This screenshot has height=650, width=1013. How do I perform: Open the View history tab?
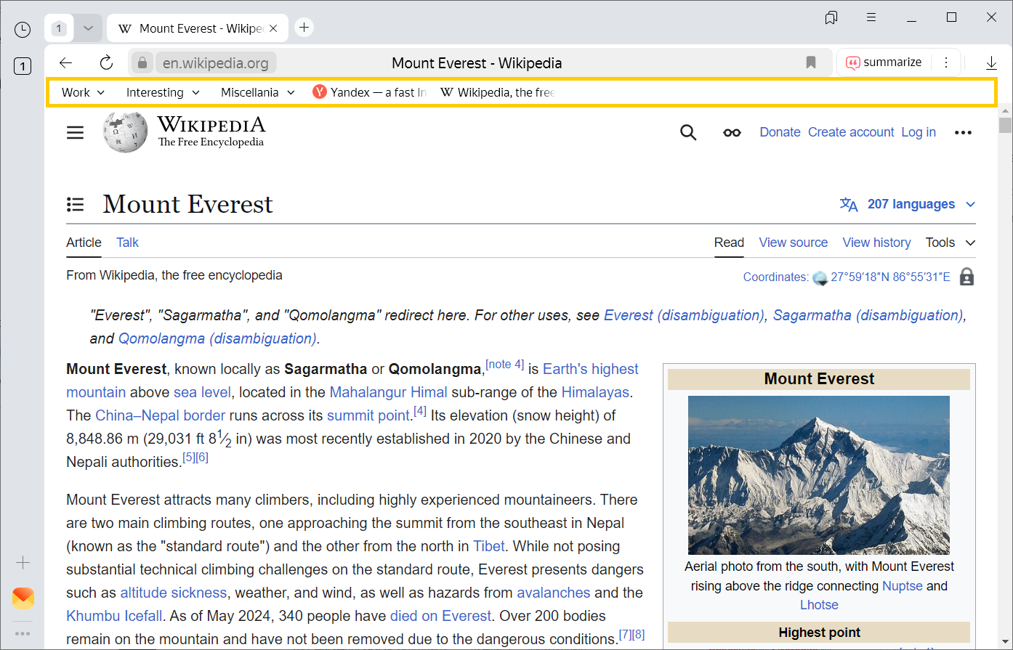point(876,243)
